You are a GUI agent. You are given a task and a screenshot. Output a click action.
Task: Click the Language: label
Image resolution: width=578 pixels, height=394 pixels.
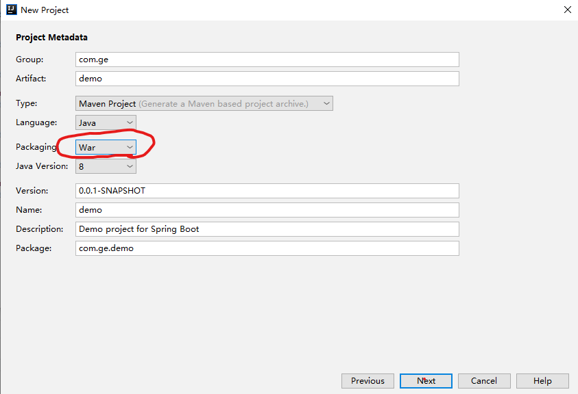pyautogui.click(x=36, y=122)
